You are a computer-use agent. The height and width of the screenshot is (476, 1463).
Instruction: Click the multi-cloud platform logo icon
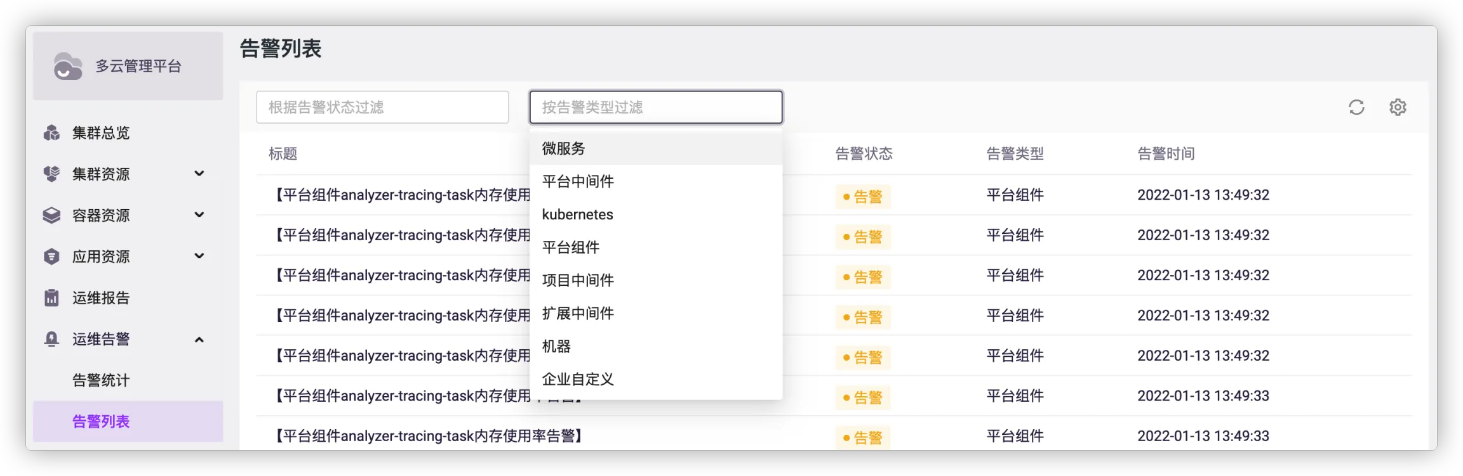click(67, 67)
